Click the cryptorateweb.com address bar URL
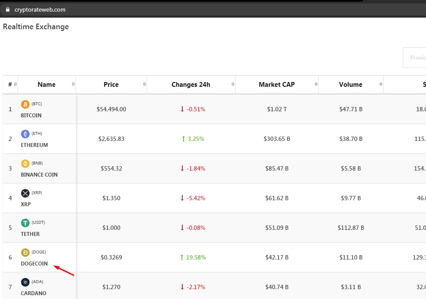 click(40, 9)
